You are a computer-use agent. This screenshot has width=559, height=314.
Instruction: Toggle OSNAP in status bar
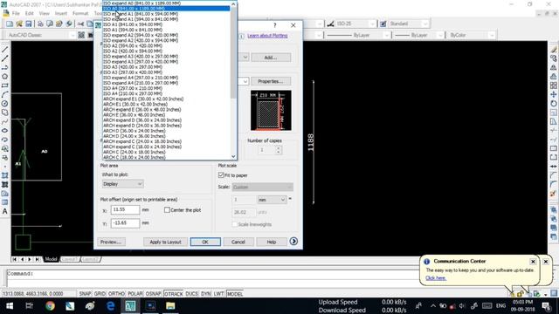154,294
